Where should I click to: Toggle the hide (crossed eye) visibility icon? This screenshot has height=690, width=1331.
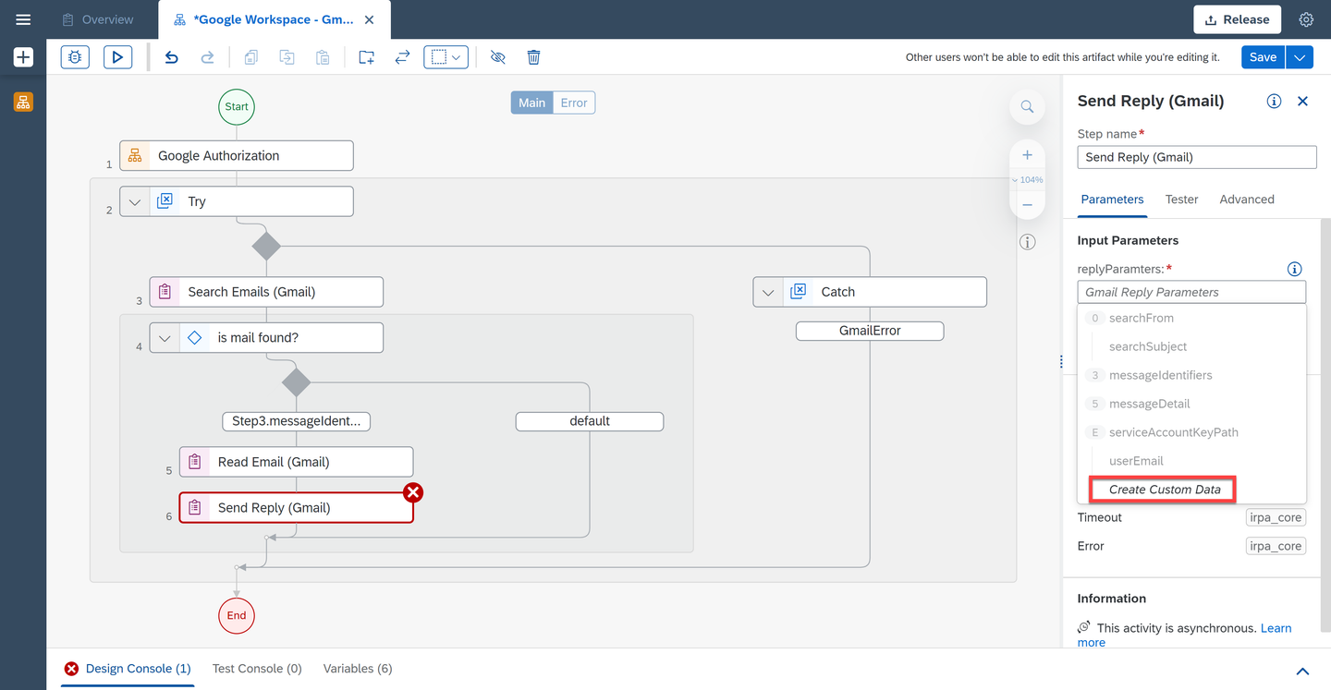[498, 57]
